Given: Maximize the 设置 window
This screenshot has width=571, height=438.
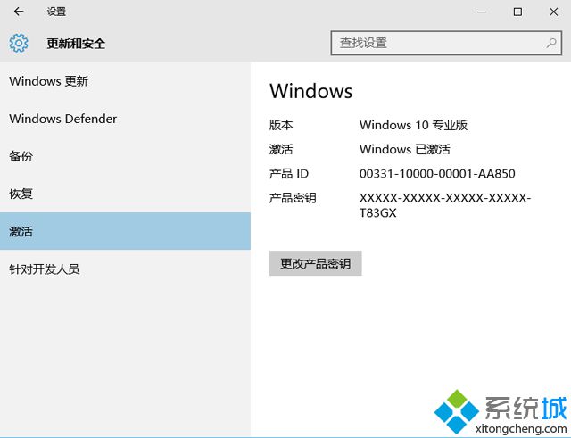Looking at the screenshot, I should pyautogui.click(x=517, y=12).
